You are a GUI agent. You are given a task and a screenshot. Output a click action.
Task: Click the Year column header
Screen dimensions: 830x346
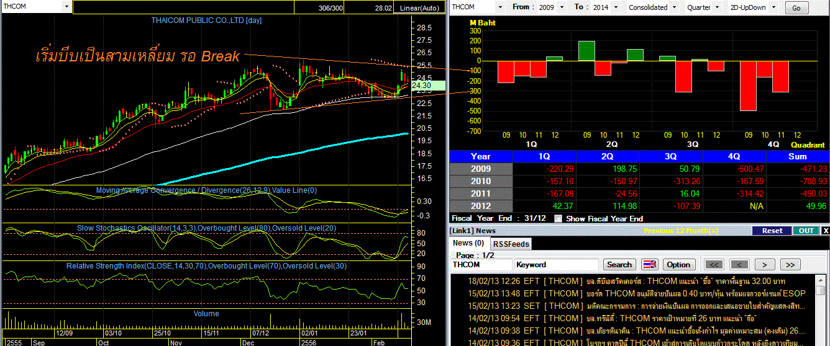481,156
